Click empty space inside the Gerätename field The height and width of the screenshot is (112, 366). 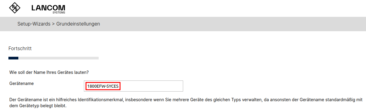click(x=152, y=86)
